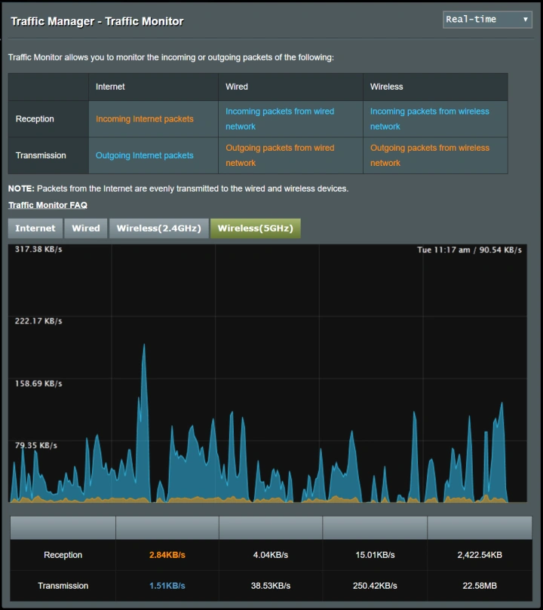The height and width of the screenshot is (610, 543).
Task: Click the graph timestamp showing 90.54 KB/s
Action: (x=469, y=250)
